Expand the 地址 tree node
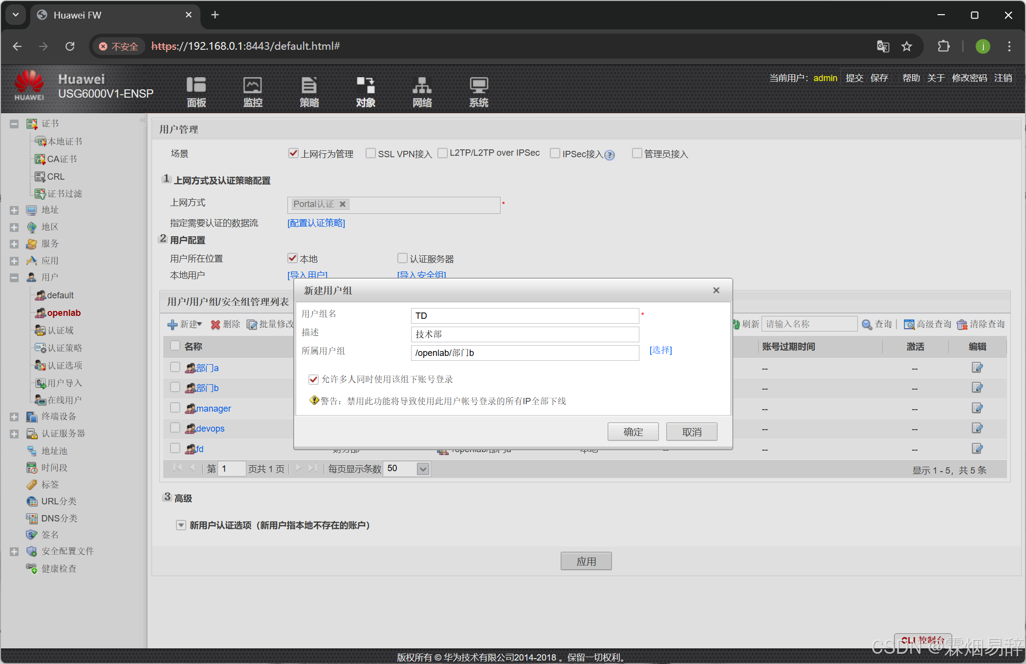The height and width of the screenshot is (664, 1026). coord(14,210)
